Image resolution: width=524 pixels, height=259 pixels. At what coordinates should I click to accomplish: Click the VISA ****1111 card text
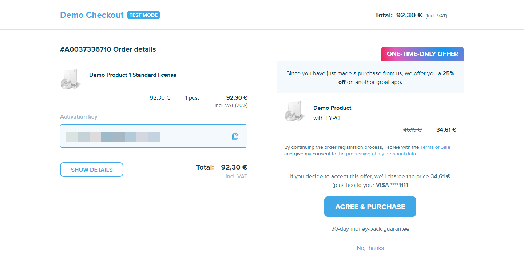coord(392,185)
